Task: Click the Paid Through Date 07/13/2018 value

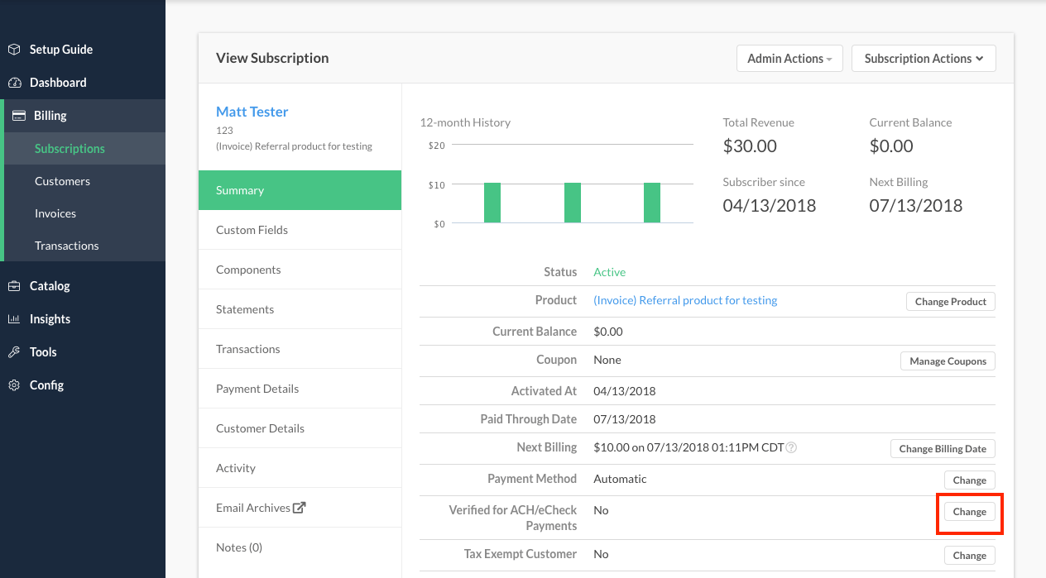Action: pyautogui.click(x=625, y=419)
